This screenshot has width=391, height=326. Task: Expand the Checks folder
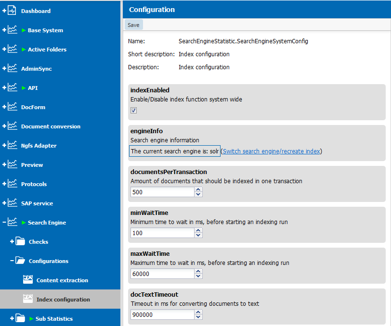tap(12, 241)
